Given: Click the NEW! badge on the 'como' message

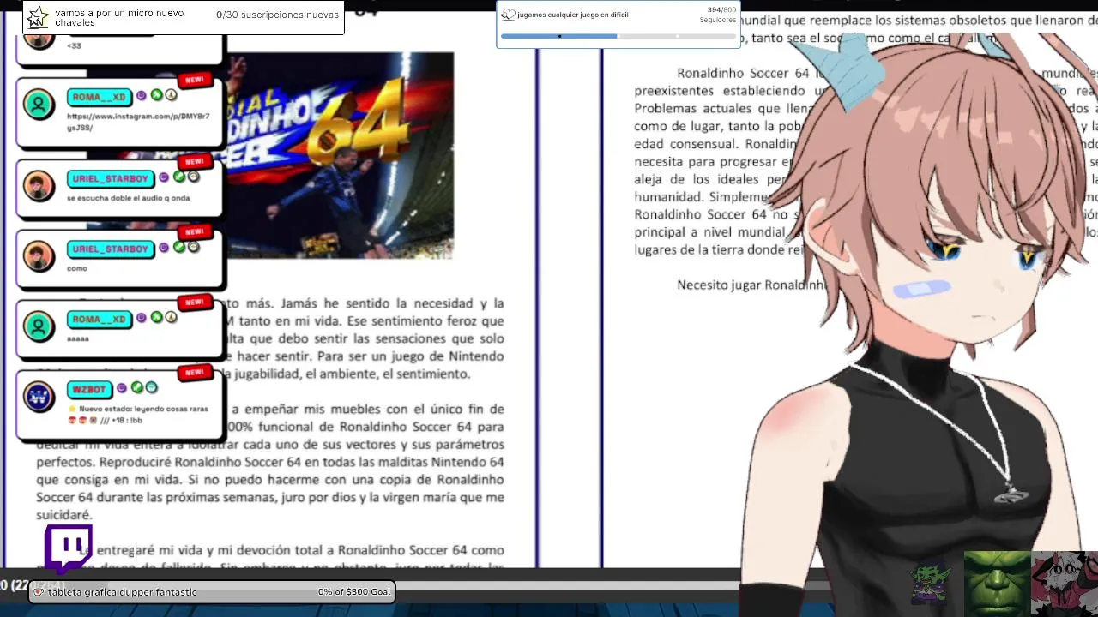Looking at the screenshot, I should point(195,231).
